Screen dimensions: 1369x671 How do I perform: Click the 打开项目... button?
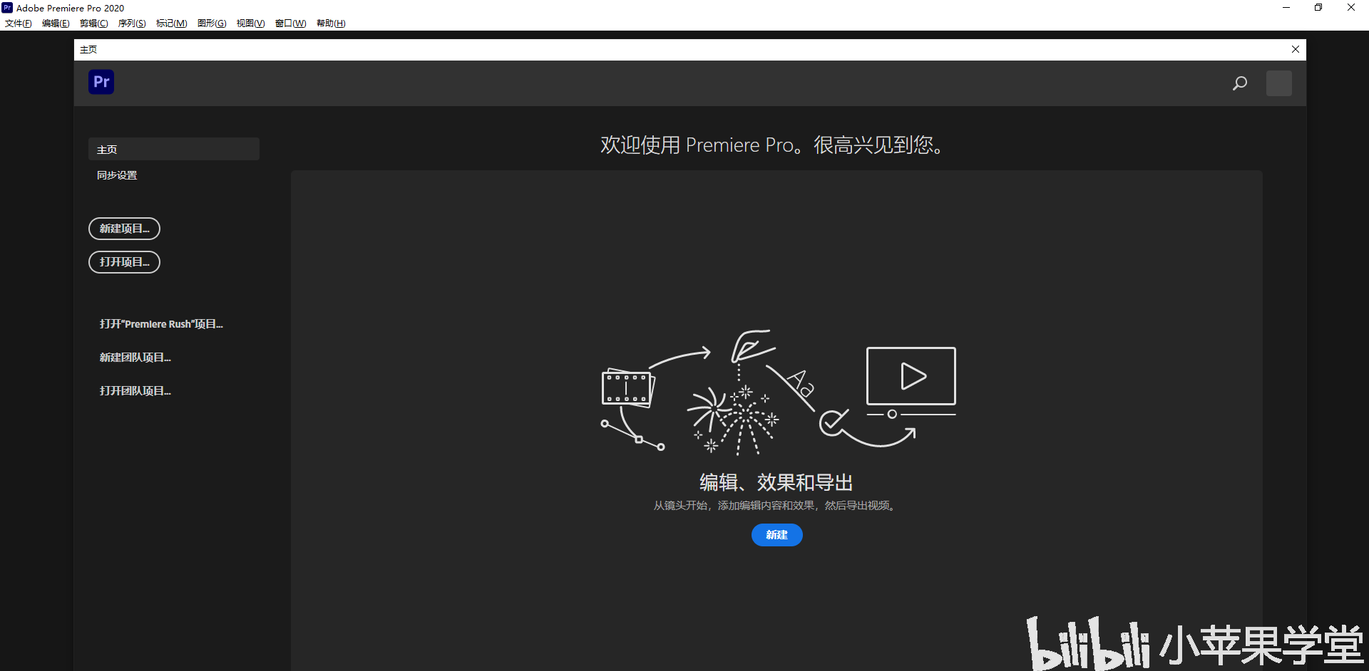coord(124,262)
